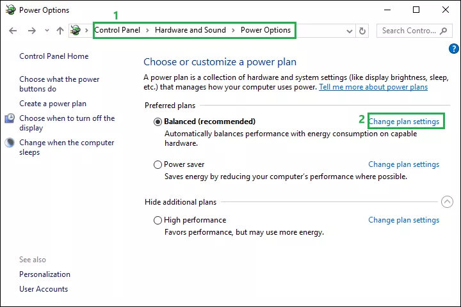Open Change when the computer sleeps
The image size is (461, 307).
(x=67, y=148)
